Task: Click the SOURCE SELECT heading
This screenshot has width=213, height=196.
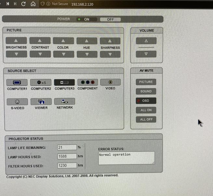Action: 22,71
